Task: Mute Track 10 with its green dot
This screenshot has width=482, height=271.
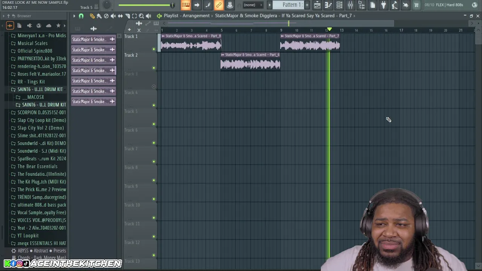Action: click(x=154, y=218)
